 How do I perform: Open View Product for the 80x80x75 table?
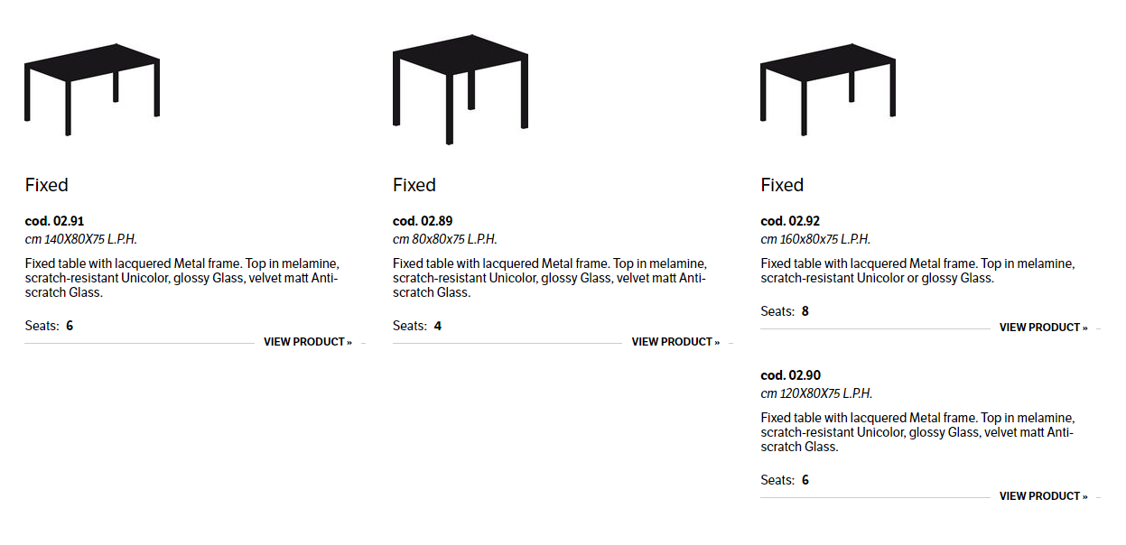tap(675, 342)
